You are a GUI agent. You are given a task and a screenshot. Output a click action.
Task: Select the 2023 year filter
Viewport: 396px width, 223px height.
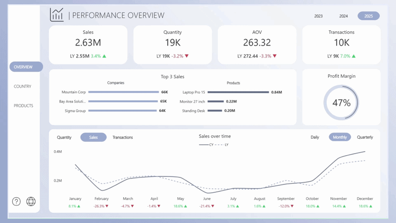[318, 16]
